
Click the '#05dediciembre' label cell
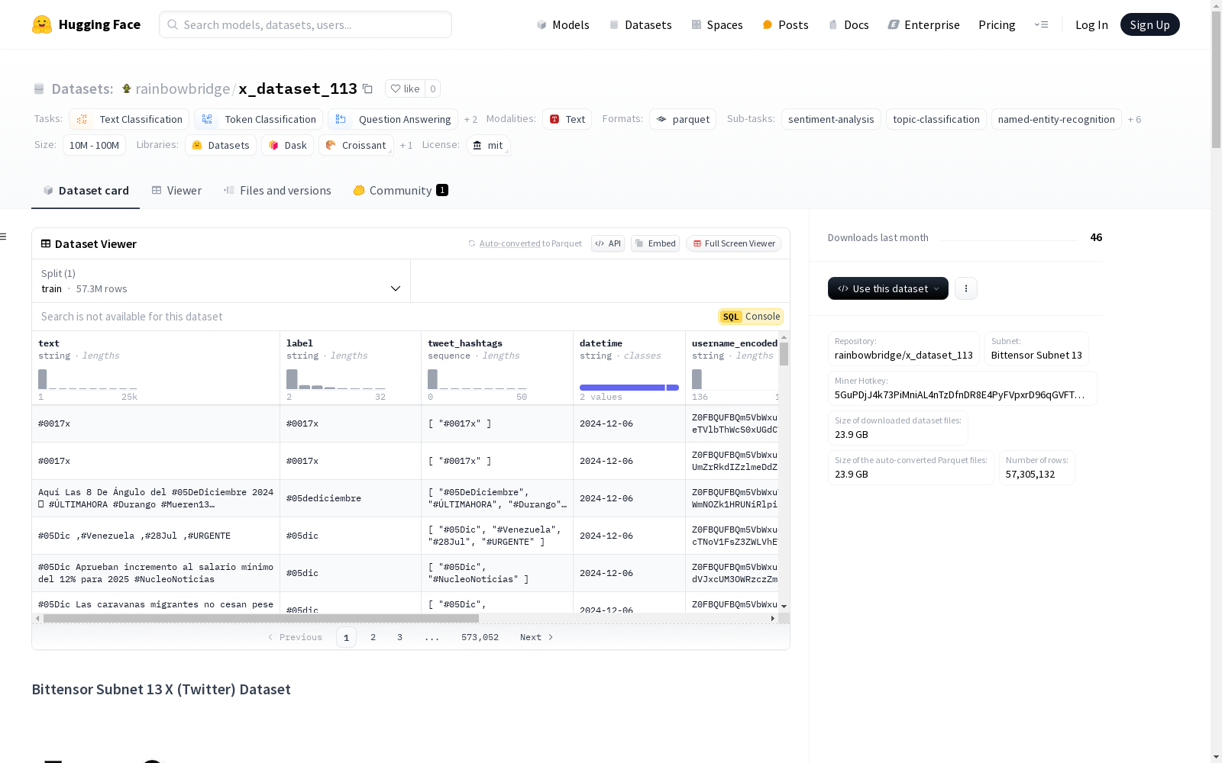[x=351, y=499]
